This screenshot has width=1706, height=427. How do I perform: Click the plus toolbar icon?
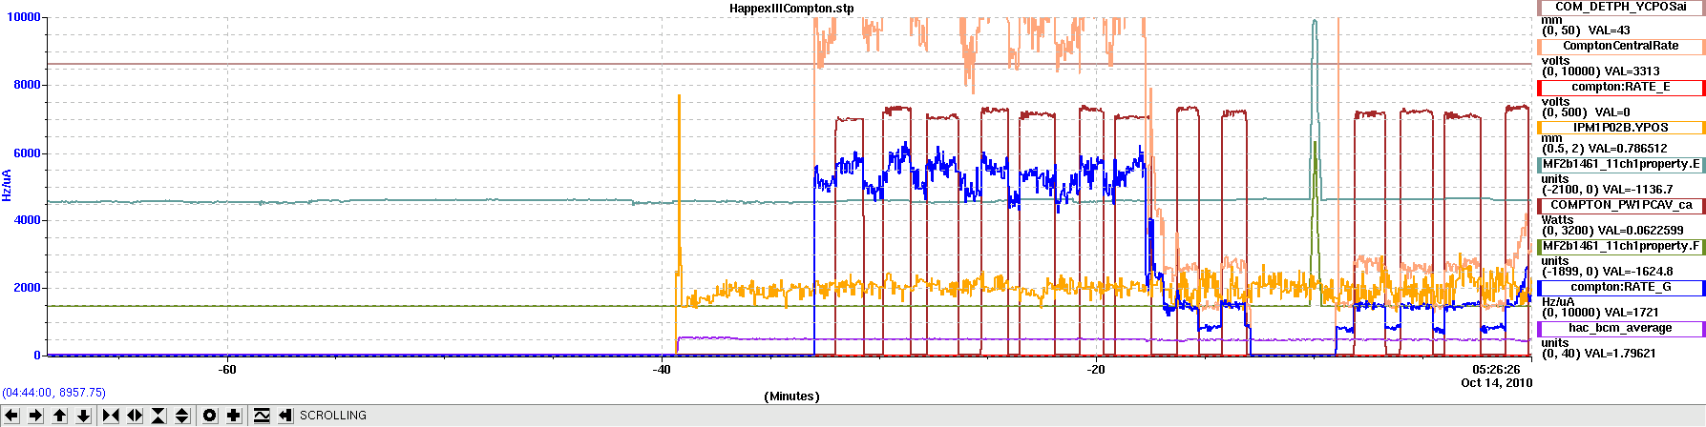click(x=234, y=416)
